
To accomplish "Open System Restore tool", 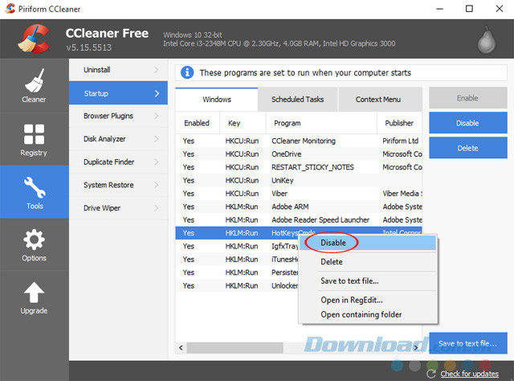I will 118,185.
